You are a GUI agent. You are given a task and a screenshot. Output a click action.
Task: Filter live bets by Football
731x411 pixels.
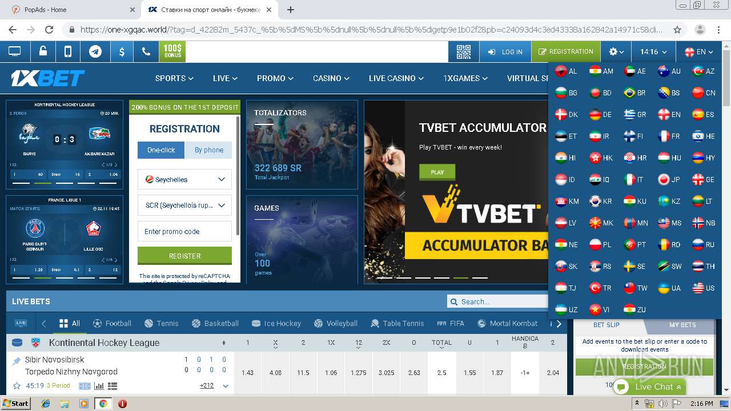click(112, 323)
